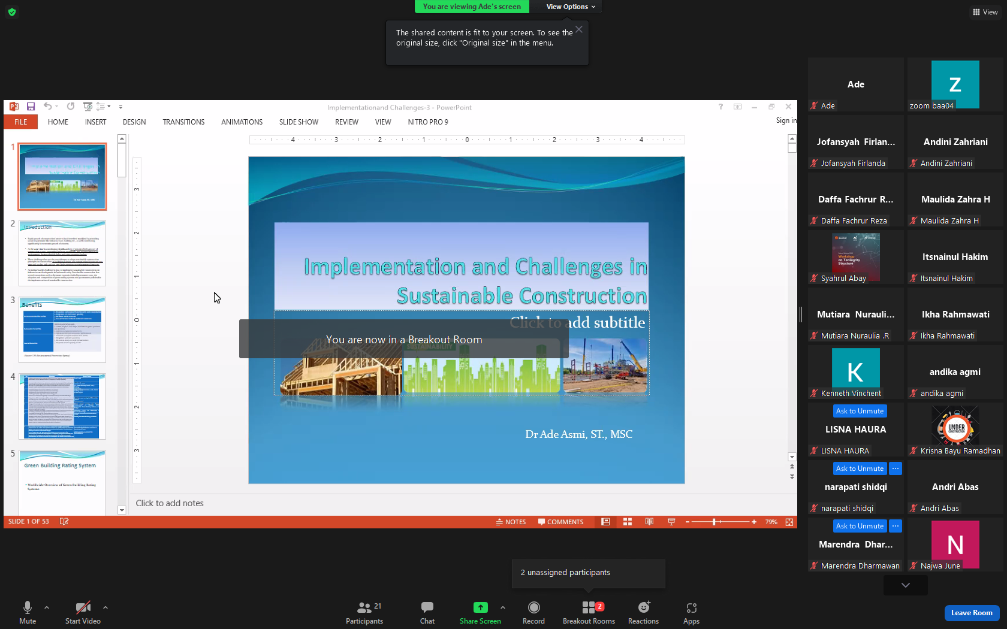This screenshot has height=629, width=1007.
Task: Start Slide Show from status bar icon
Action: [671, 522]
